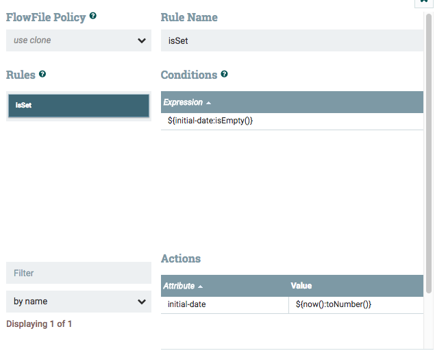The width and height of the screenshot is (435, 353).
Task: Click the Conditions help question icon
Action: point(225,73)
